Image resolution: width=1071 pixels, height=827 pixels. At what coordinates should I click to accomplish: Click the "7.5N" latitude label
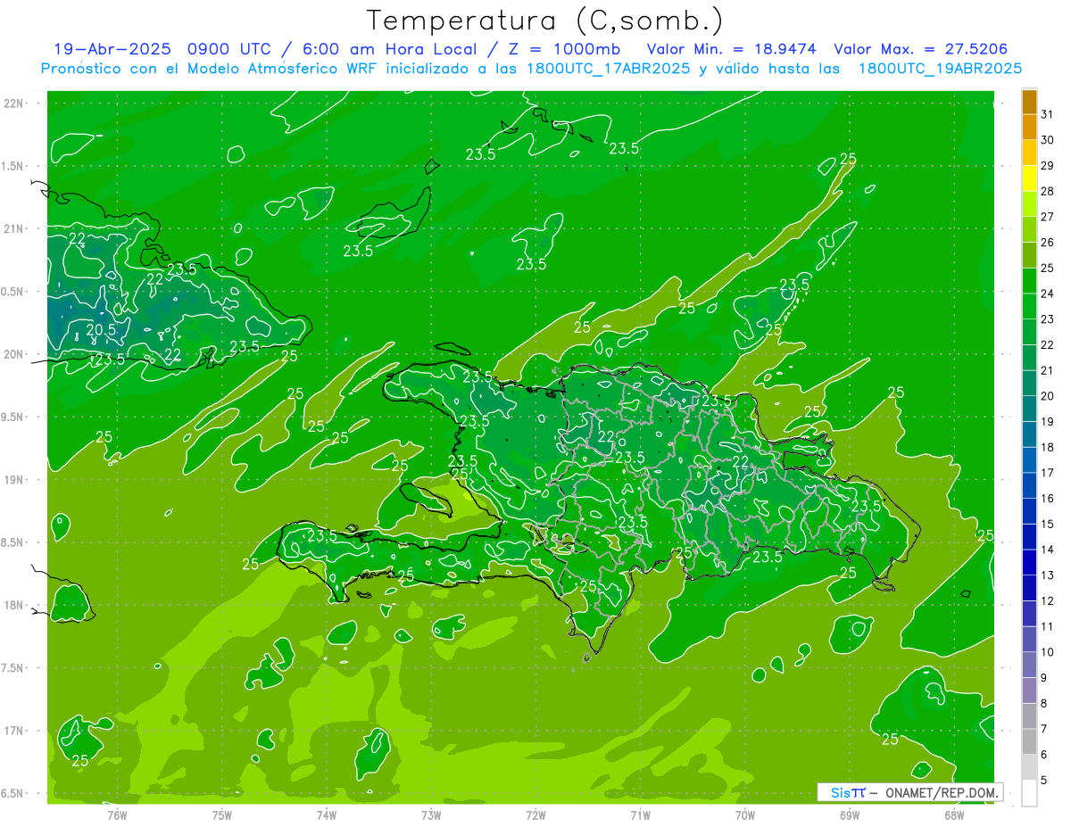coord(14,667)
